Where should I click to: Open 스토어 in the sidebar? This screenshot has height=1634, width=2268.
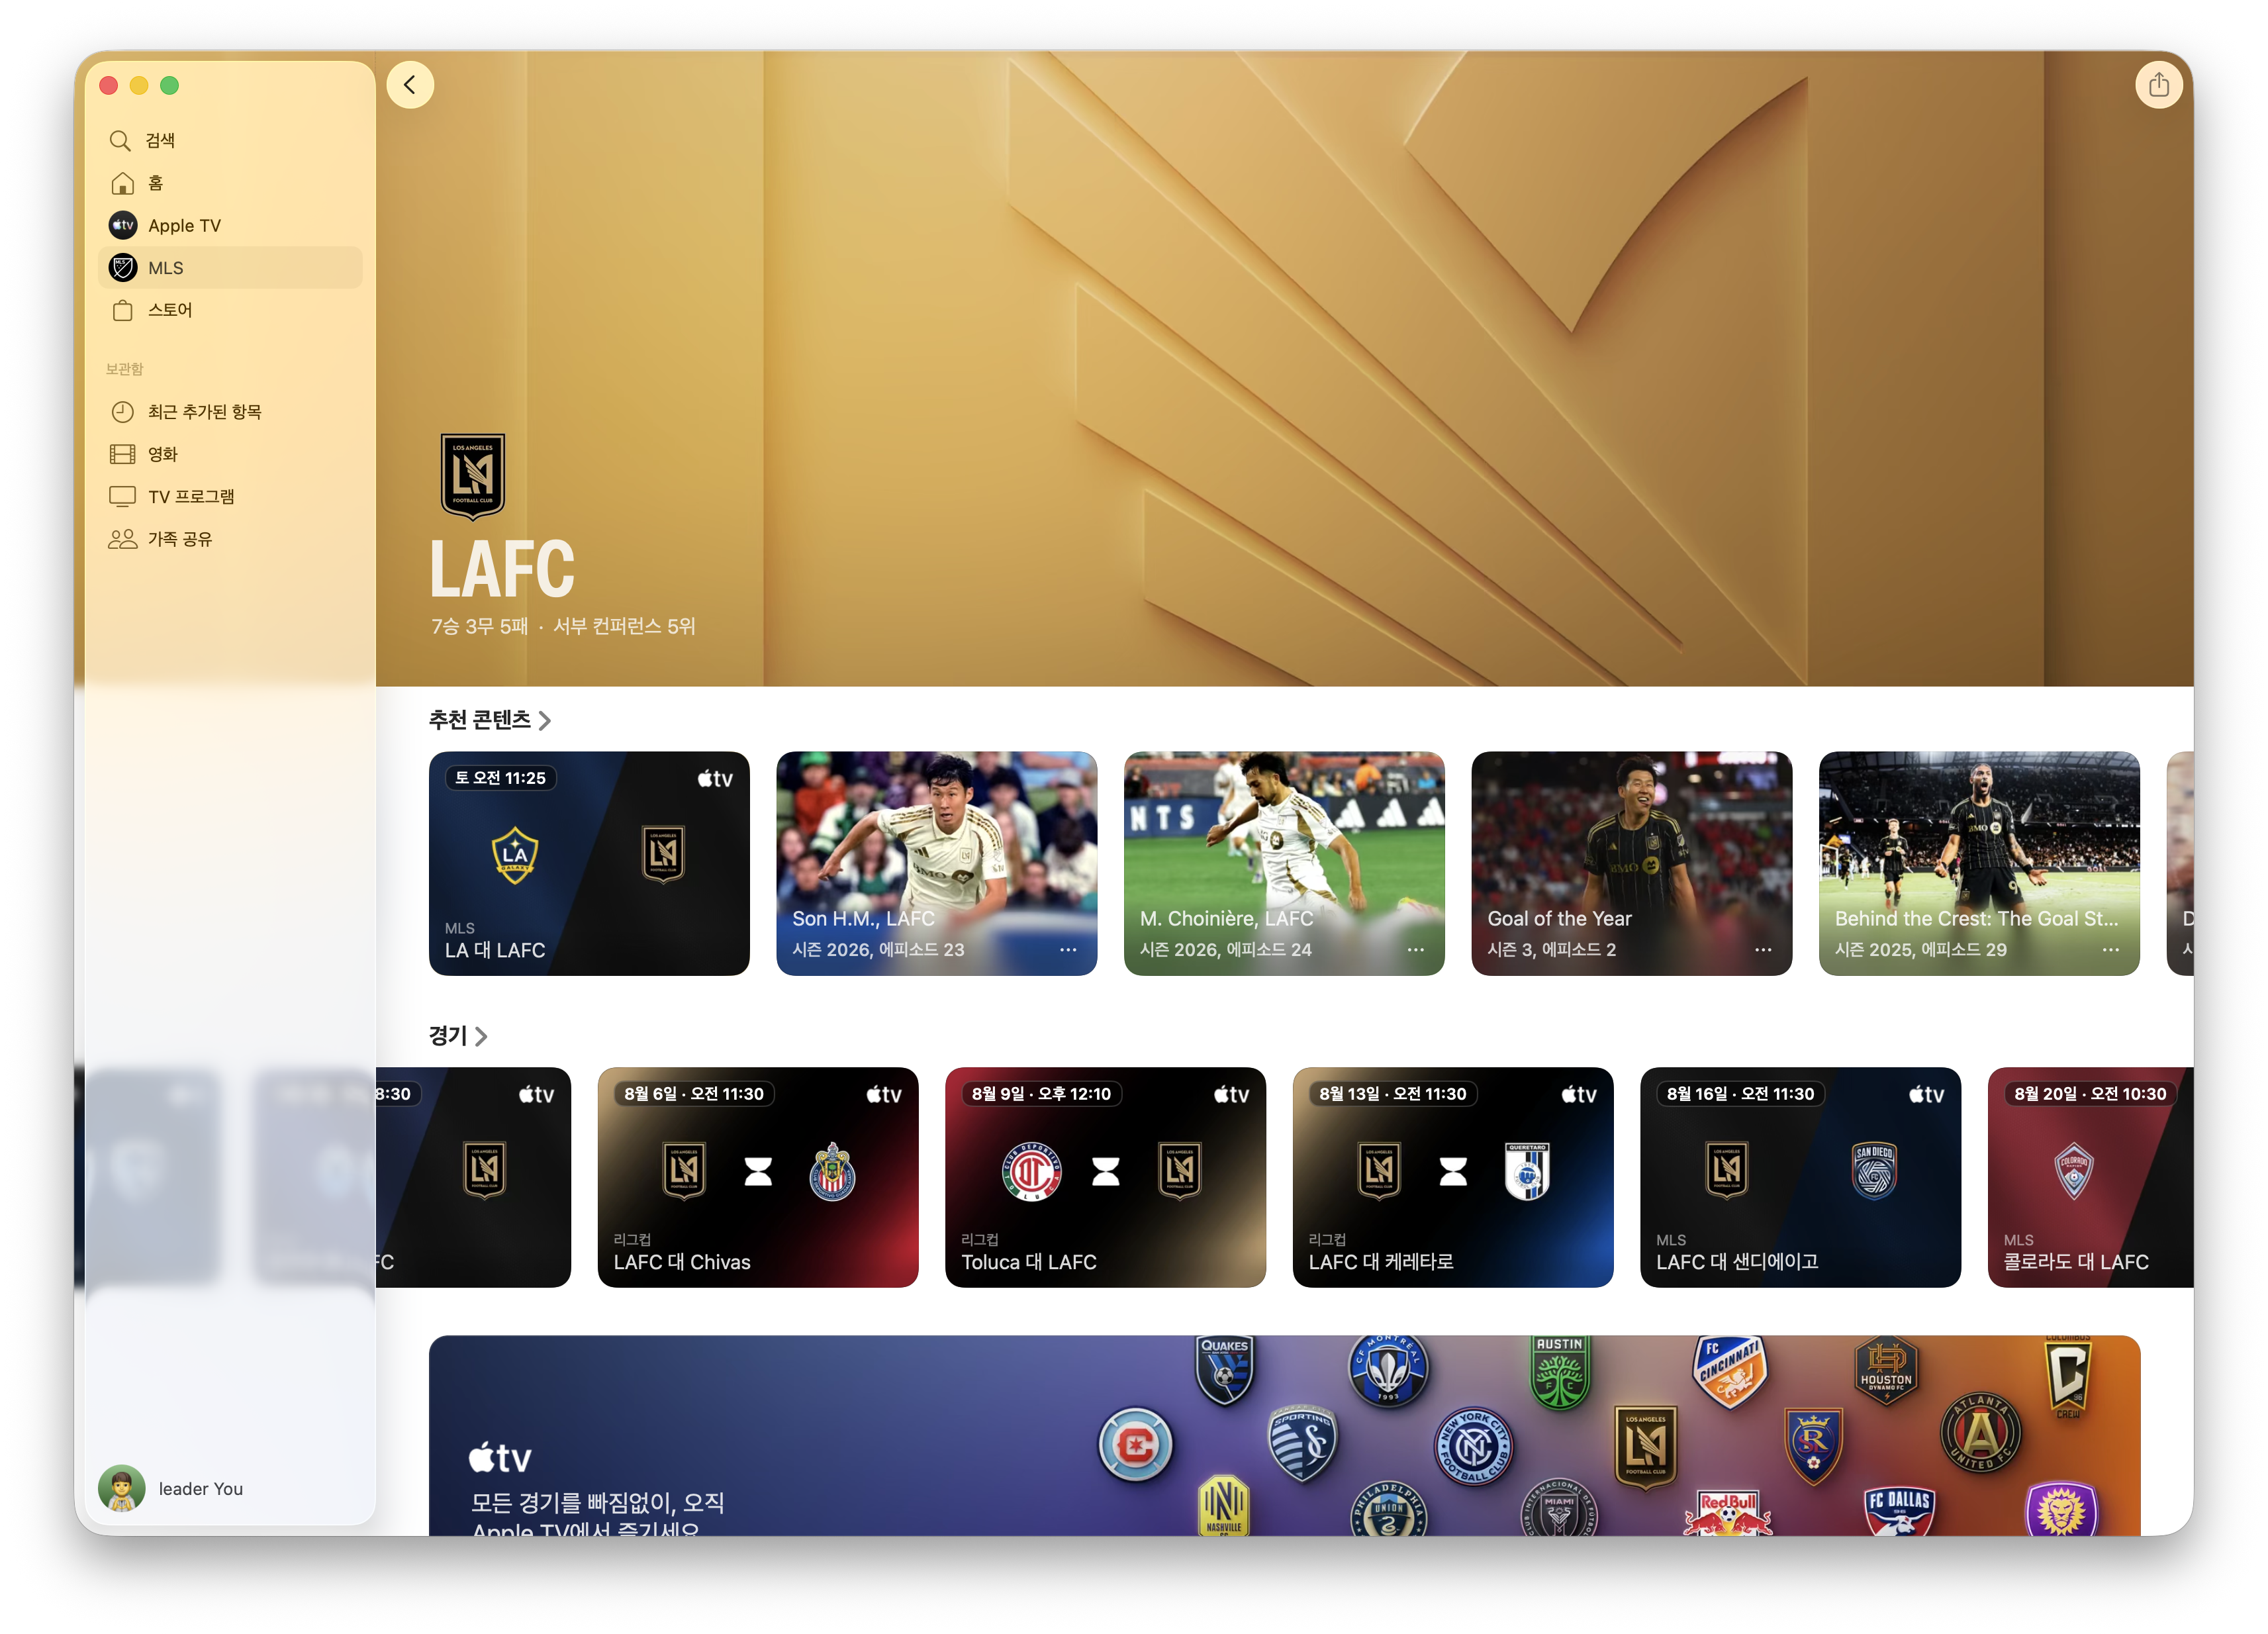(231, 310)
